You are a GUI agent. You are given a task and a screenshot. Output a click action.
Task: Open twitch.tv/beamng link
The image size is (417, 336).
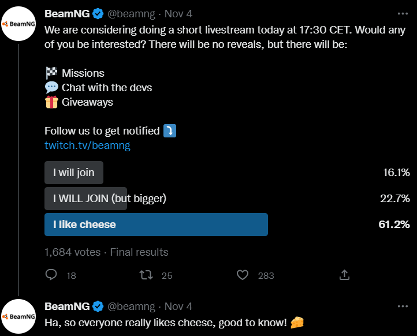(x=87, y=145)
